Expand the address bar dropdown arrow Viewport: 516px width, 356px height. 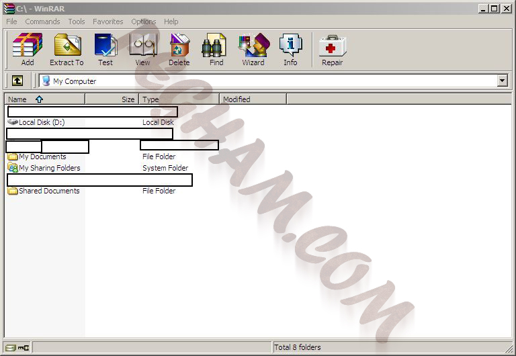503,81
